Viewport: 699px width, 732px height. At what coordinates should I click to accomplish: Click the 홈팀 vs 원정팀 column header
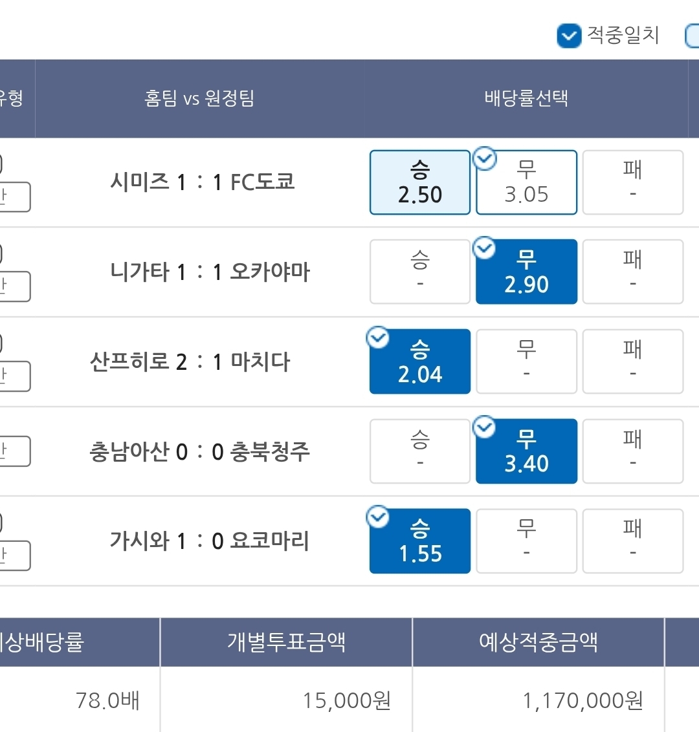(199, 98)
